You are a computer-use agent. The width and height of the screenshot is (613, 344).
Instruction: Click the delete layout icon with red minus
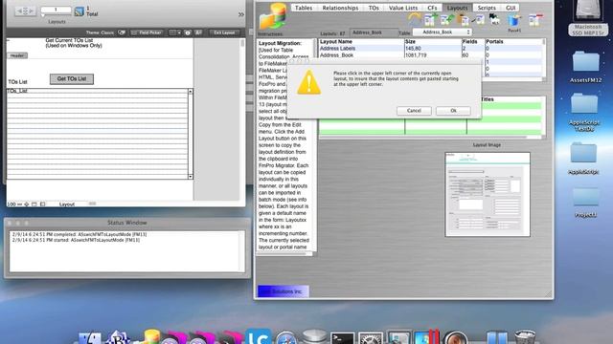535,19
